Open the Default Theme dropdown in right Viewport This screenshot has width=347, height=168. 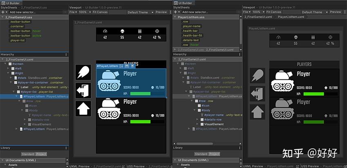click(x=315, y=12)
